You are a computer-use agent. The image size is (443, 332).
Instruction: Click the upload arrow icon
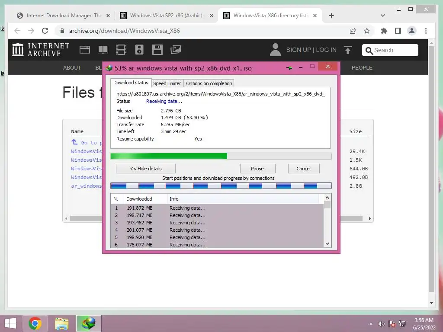pyautogui.click(x=348, y=50)
